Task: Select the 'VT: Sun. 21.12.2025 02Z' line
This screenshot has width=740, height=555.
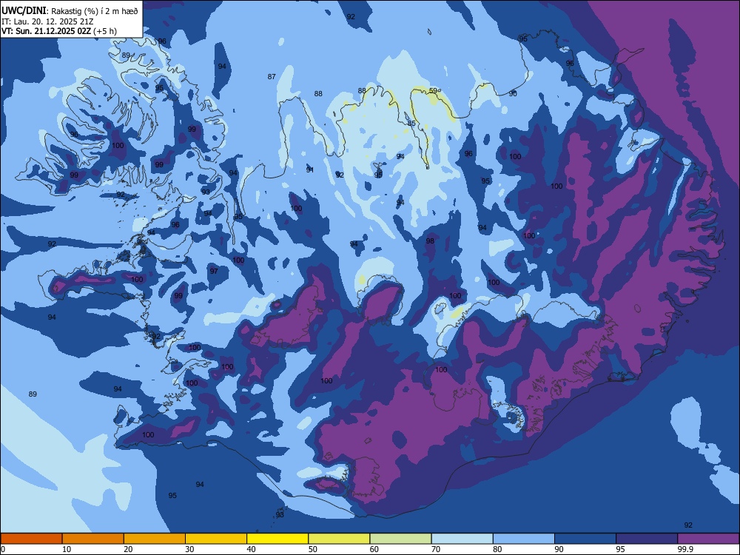Action: 46,31
